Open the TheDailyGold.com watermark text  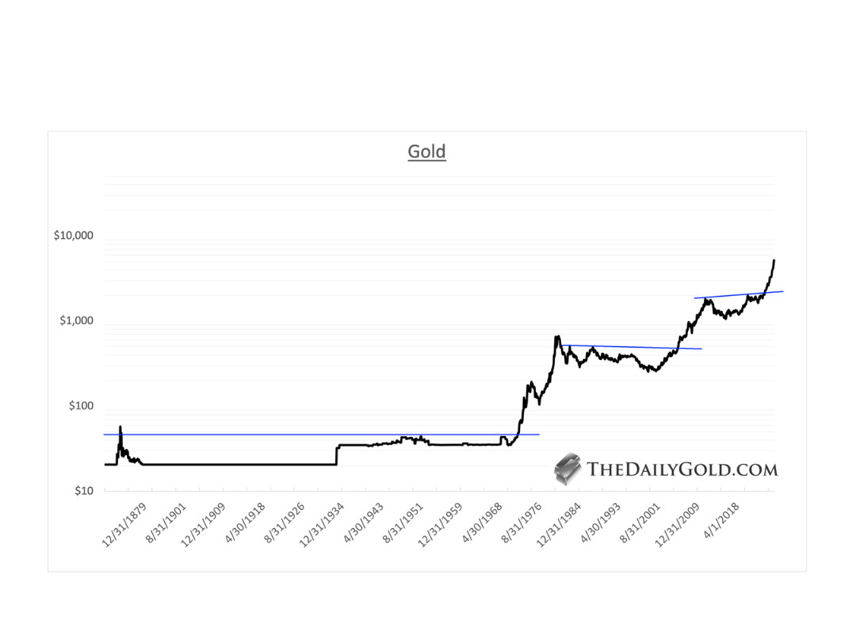point(682,469)
